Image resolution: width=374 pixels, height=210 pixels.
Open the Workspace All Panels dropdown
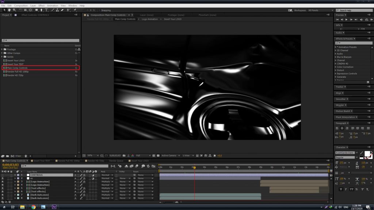click(321, 10)
